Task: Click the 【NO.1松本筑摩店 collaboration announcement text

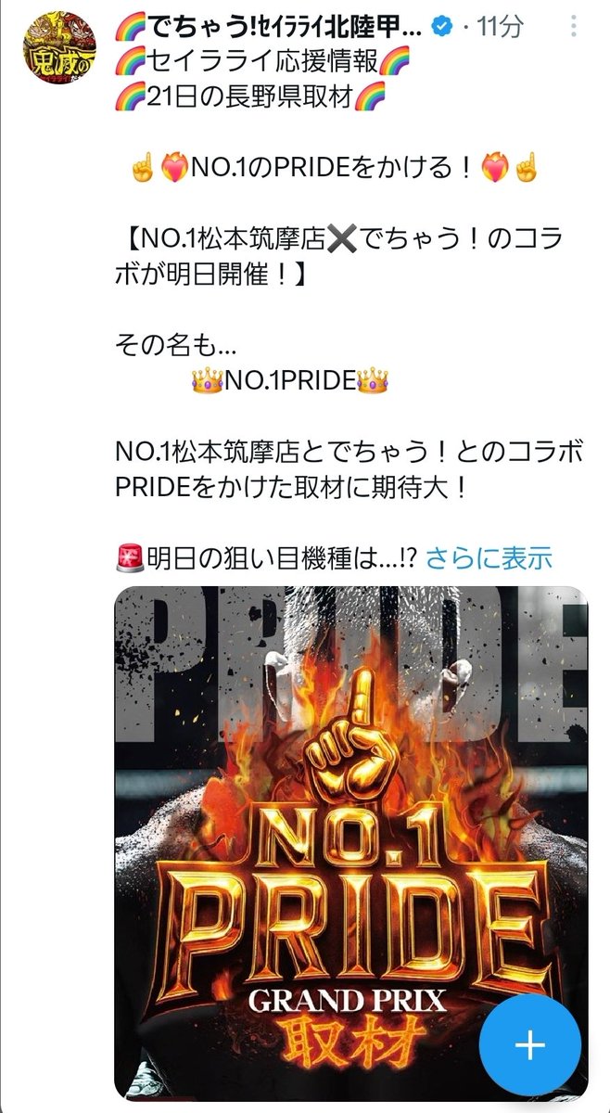Action: tap(350, 257)
